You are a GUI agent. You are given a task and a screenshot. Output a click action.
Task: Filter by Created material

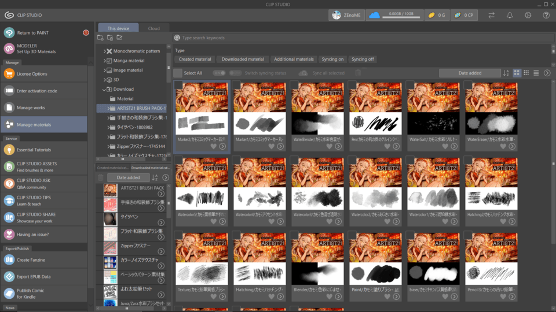195,59
